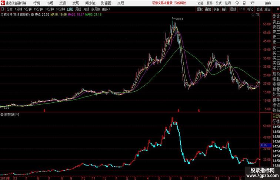This screenshot has width=280, height=180.
Task: Click the diamond icon in the chart's top-right corner
Action: [253, 15]
